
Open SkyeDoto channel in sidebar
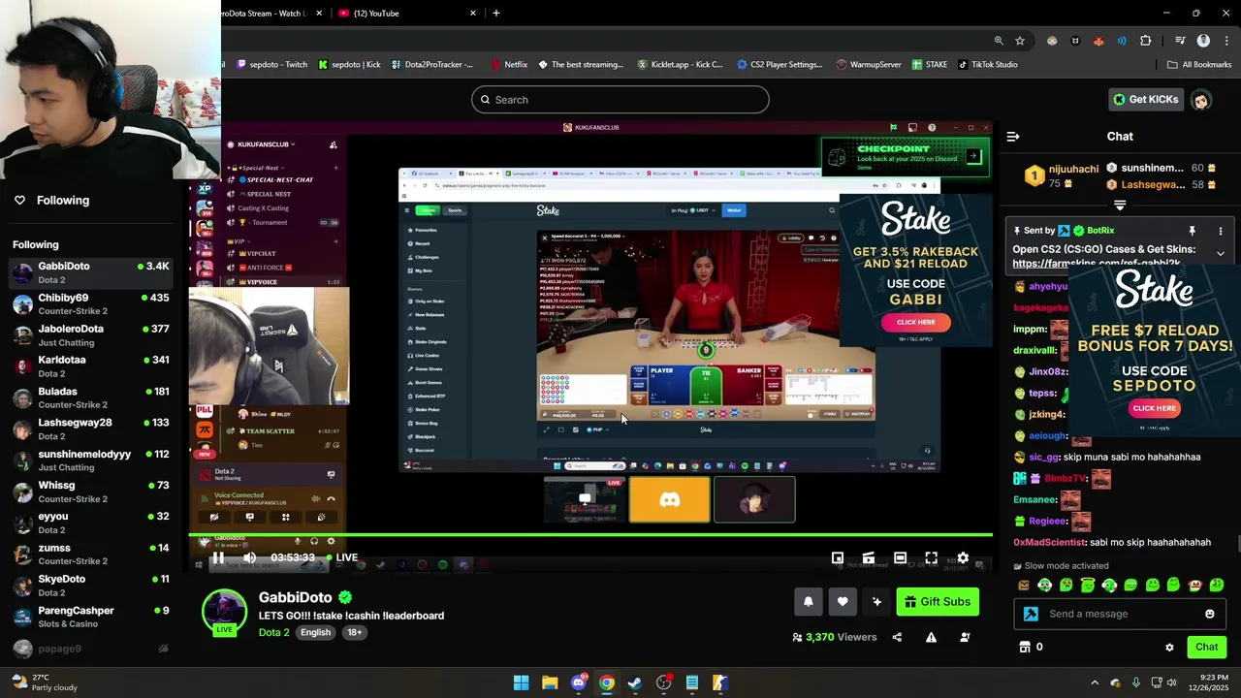[91, 585]
